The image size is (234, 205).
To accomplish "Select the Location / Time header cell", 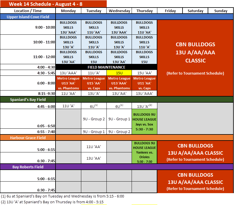I will pyautogui.click(x=28, y=11).
